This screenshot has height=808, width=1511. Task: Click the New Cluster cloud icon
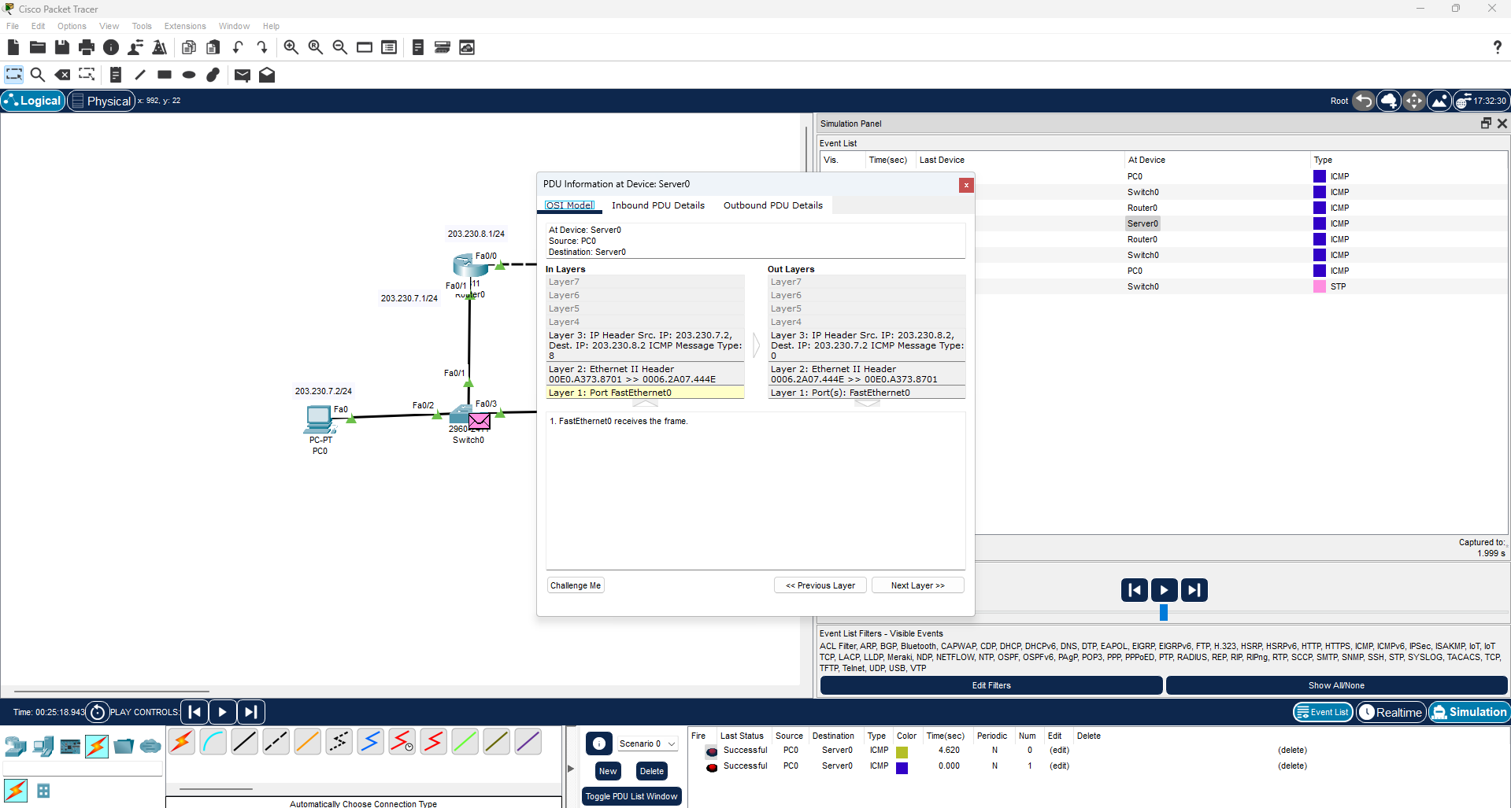pyautogui.click(x=1389, y=101)
